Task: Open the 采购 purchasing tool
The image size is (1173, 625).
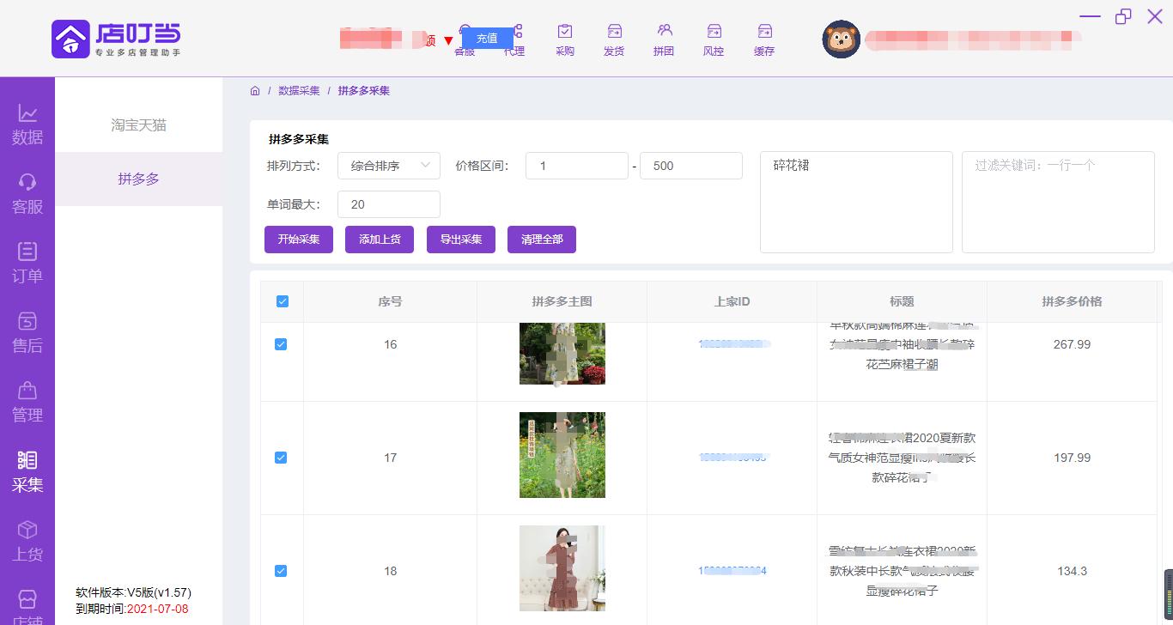Action: 564,39
